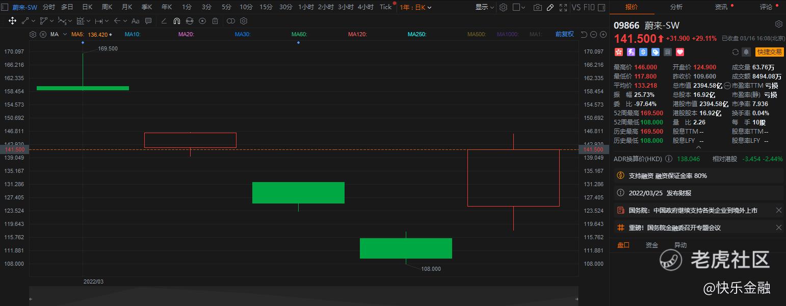Screen dimensions: 786x306
Task: Toggle the heart favorite icon
Action: 680,52
